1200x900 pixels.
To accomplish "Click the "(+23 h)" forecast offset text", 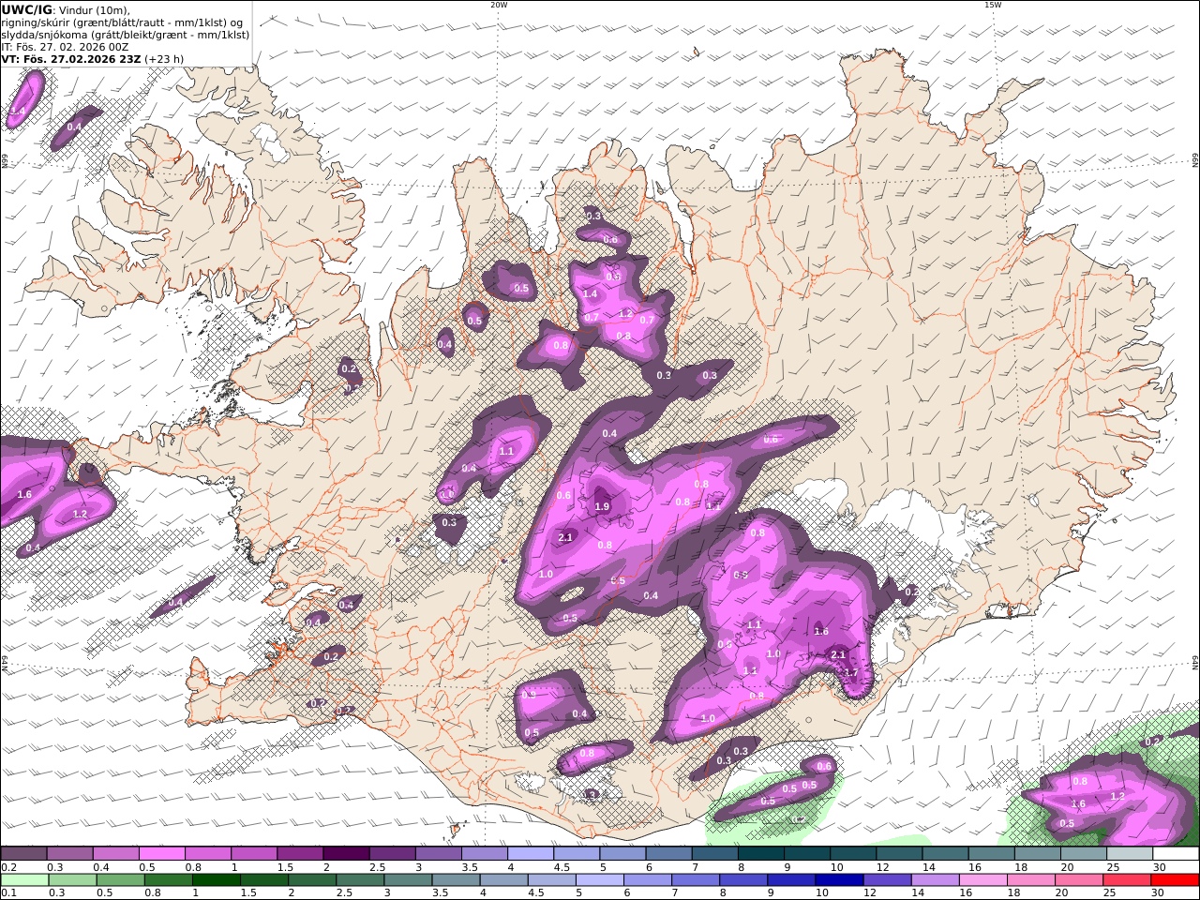I will pyautogui.click(x=164, y=58).
